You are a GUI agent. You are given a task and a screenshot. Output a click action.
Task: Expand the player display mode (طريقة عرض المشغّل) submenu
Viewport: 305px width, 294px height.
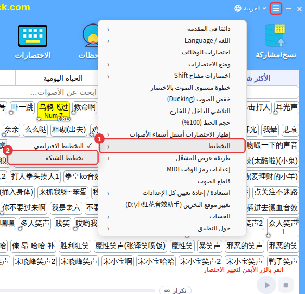coord(172,158)
